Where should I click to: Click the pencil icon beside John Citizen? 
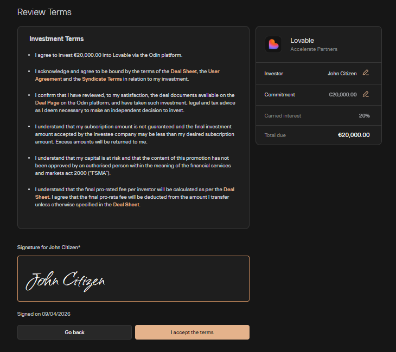366,73
